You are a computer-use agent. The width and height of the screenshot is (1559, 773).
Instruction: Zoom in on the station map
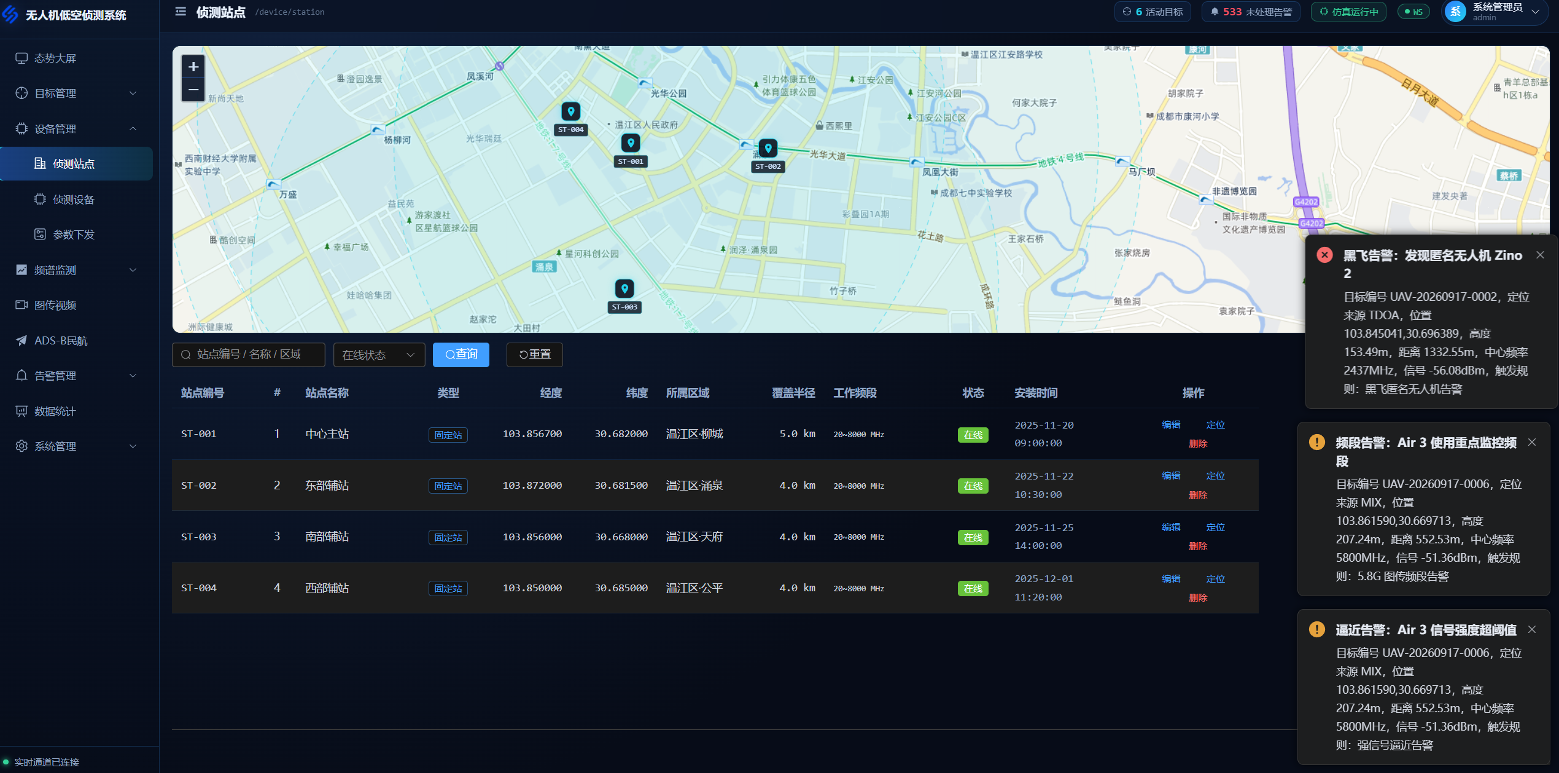coord(193,67)
